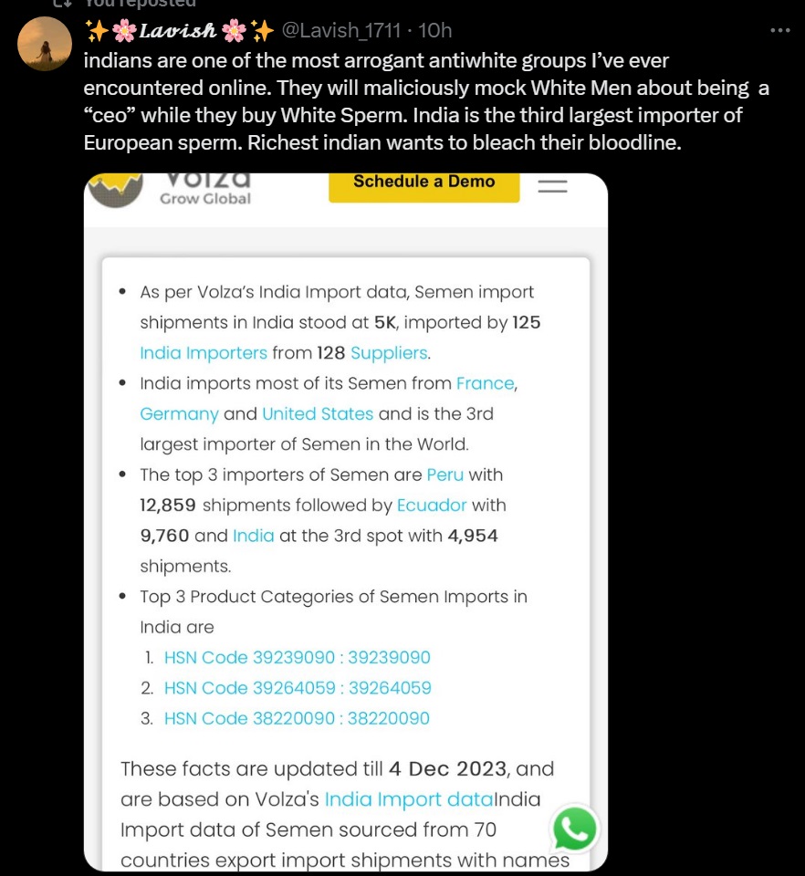Open HSN Code 39239090 link
Viewport: 805px width, 876px height.
pyautogui.click(x=298, y=658)
